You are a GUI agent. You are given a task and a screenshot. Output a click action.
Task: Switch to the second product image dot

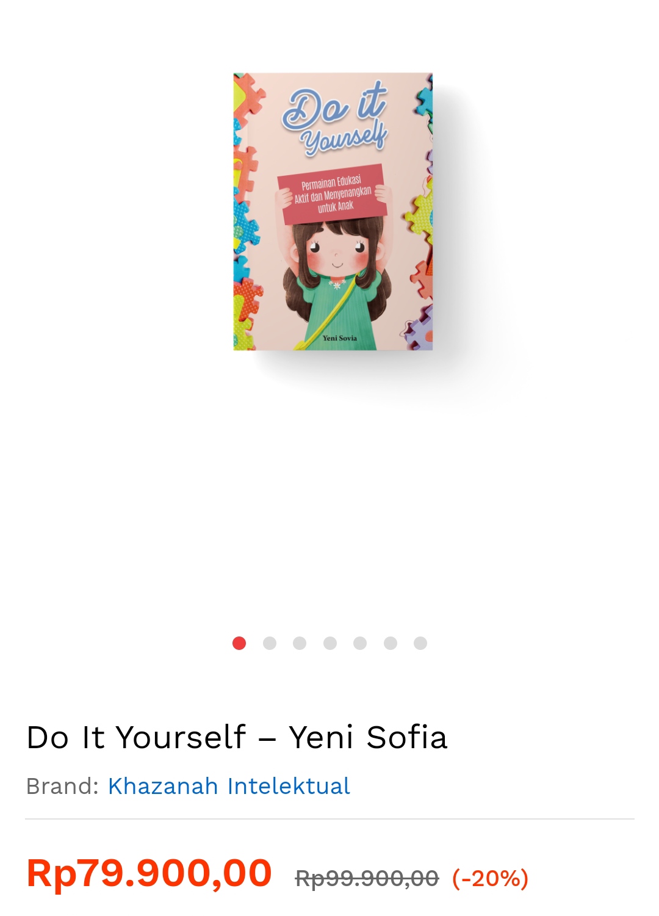click(x=270, y=643)
